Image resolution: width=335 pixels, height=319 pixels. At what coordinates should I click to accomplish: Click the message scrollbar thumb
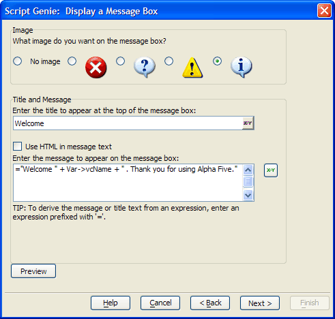[x=248, y=181]
